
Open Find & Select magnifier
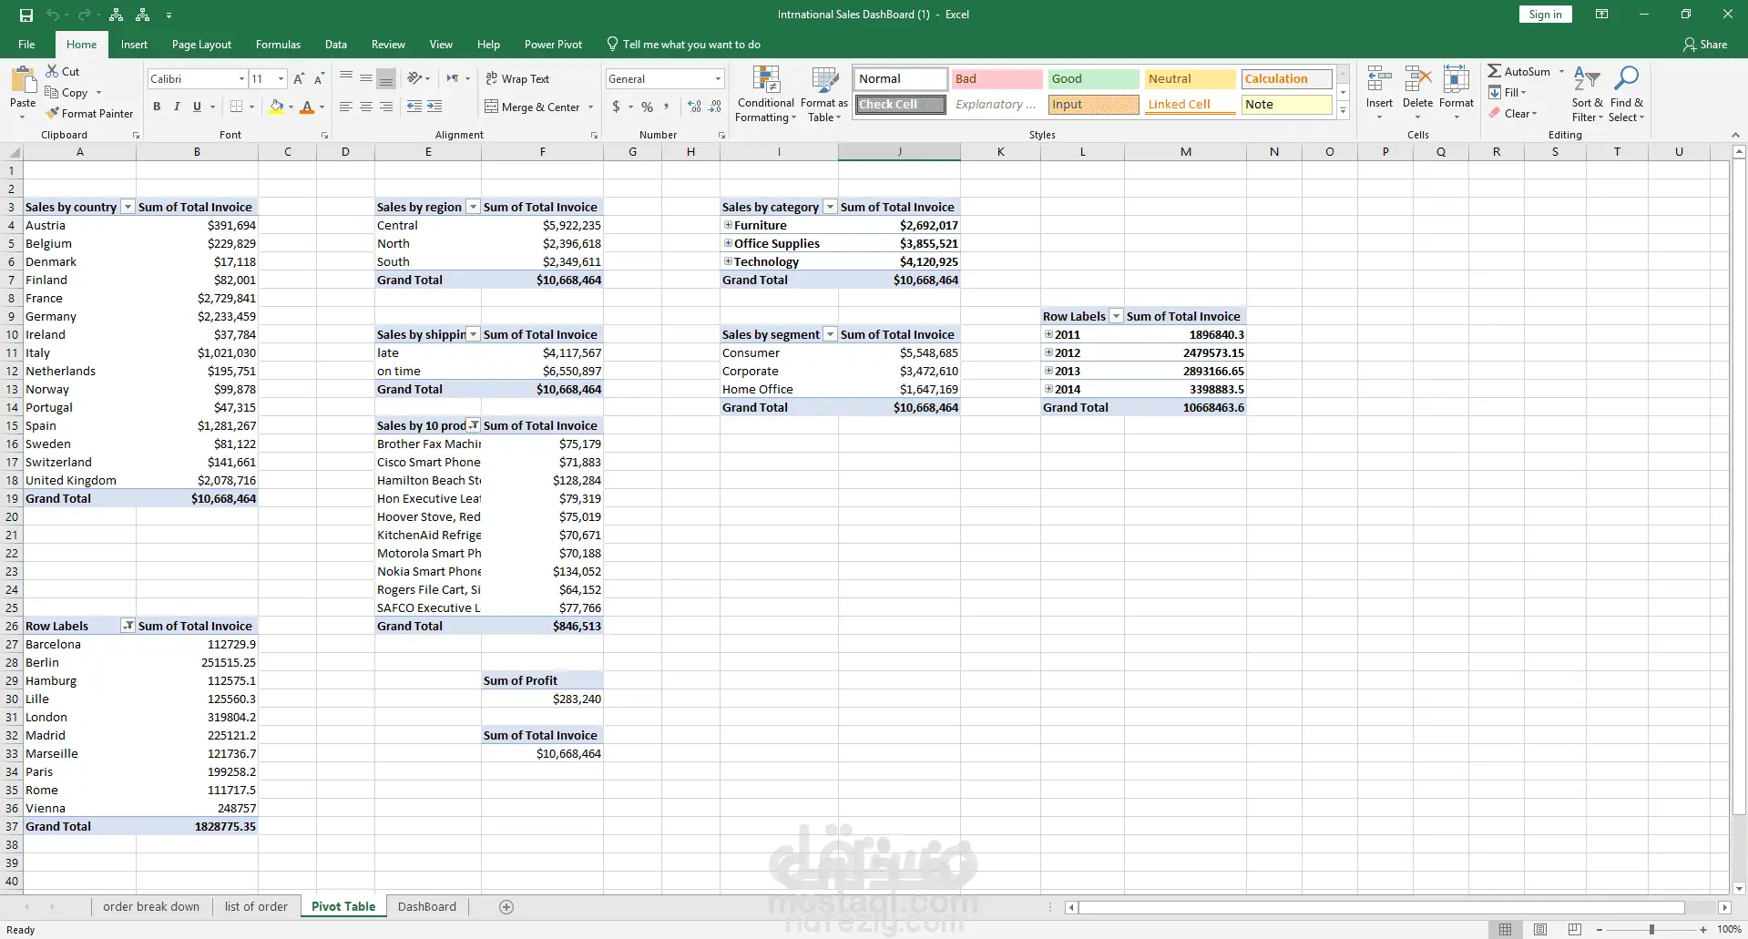pyautogui.click(x=1626, y=95)
